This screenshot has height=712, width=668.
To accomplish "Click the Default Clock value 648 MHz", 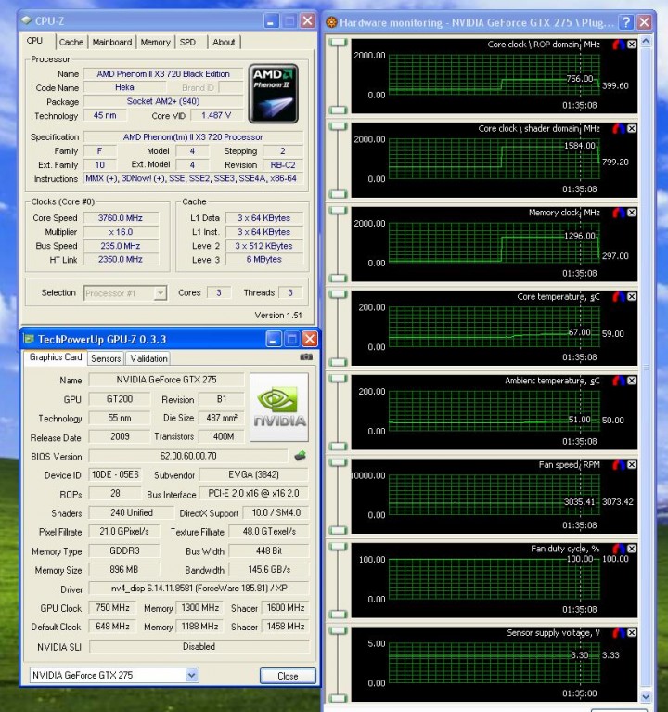I will click(112, 627).
